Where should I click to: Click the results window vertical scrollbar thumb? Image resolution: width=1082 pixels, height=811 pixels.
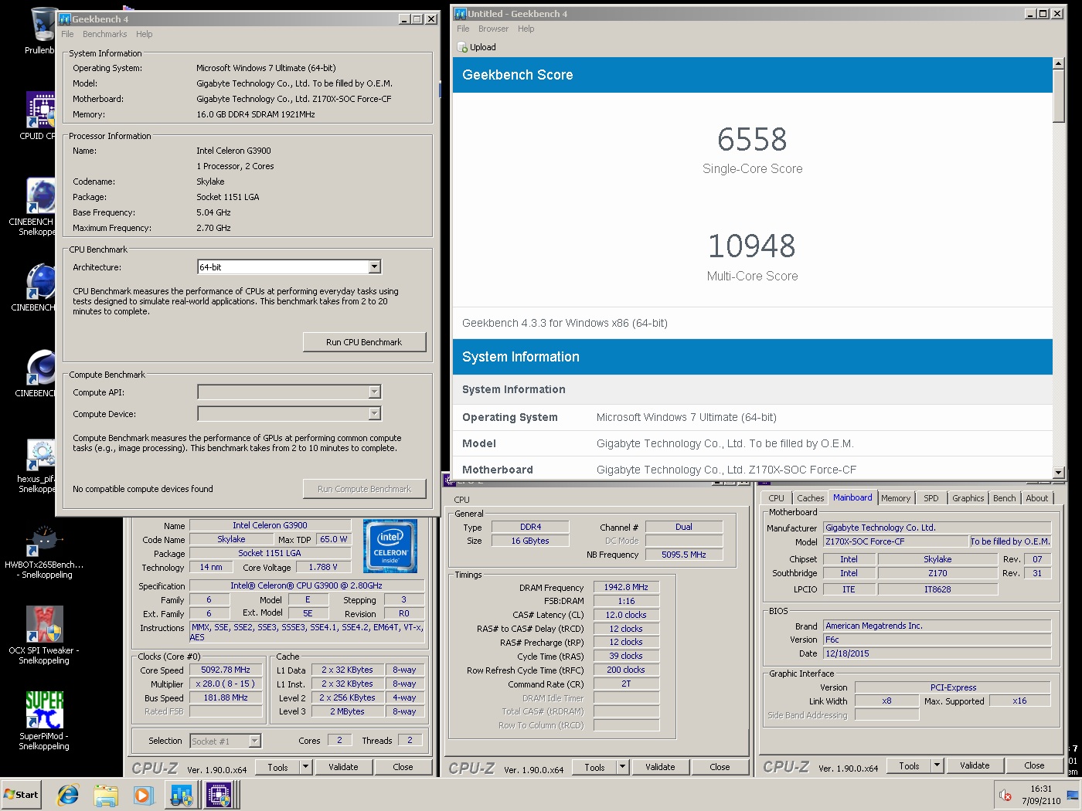coord(1059,96)
